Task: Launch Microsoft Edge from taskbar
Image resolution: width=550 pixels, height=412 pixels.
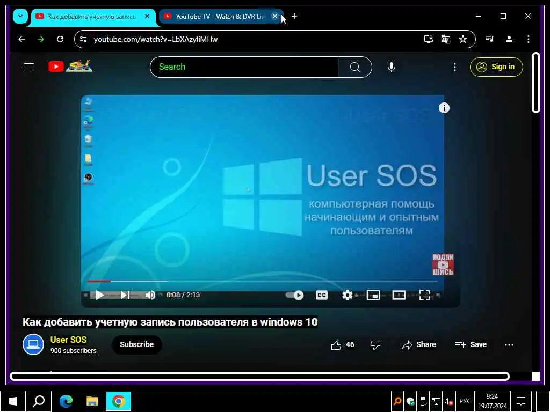Action: (x=66, y=401)
